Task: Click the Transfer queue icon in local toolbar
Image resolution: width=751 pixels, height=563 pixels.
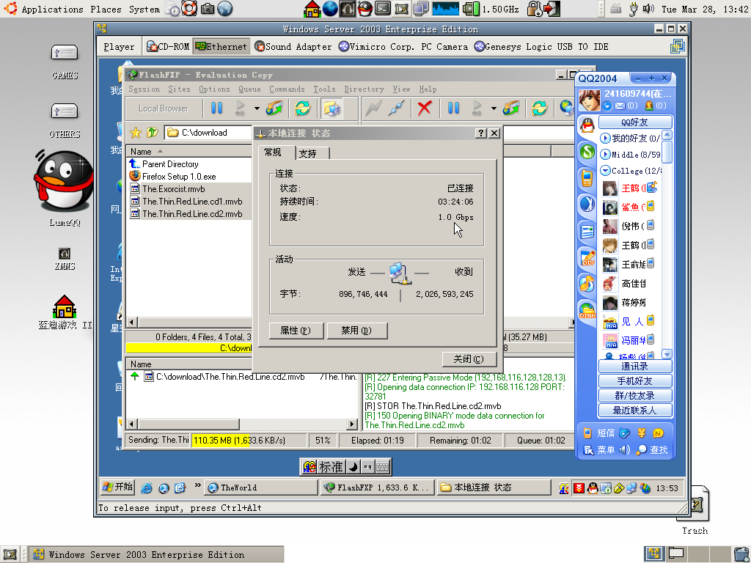Action: 274,108
